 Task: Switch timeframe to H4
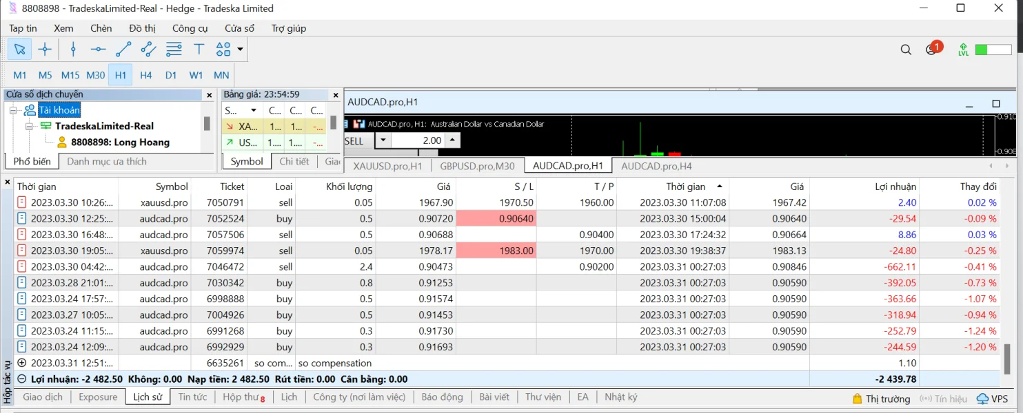pos(145,75)
